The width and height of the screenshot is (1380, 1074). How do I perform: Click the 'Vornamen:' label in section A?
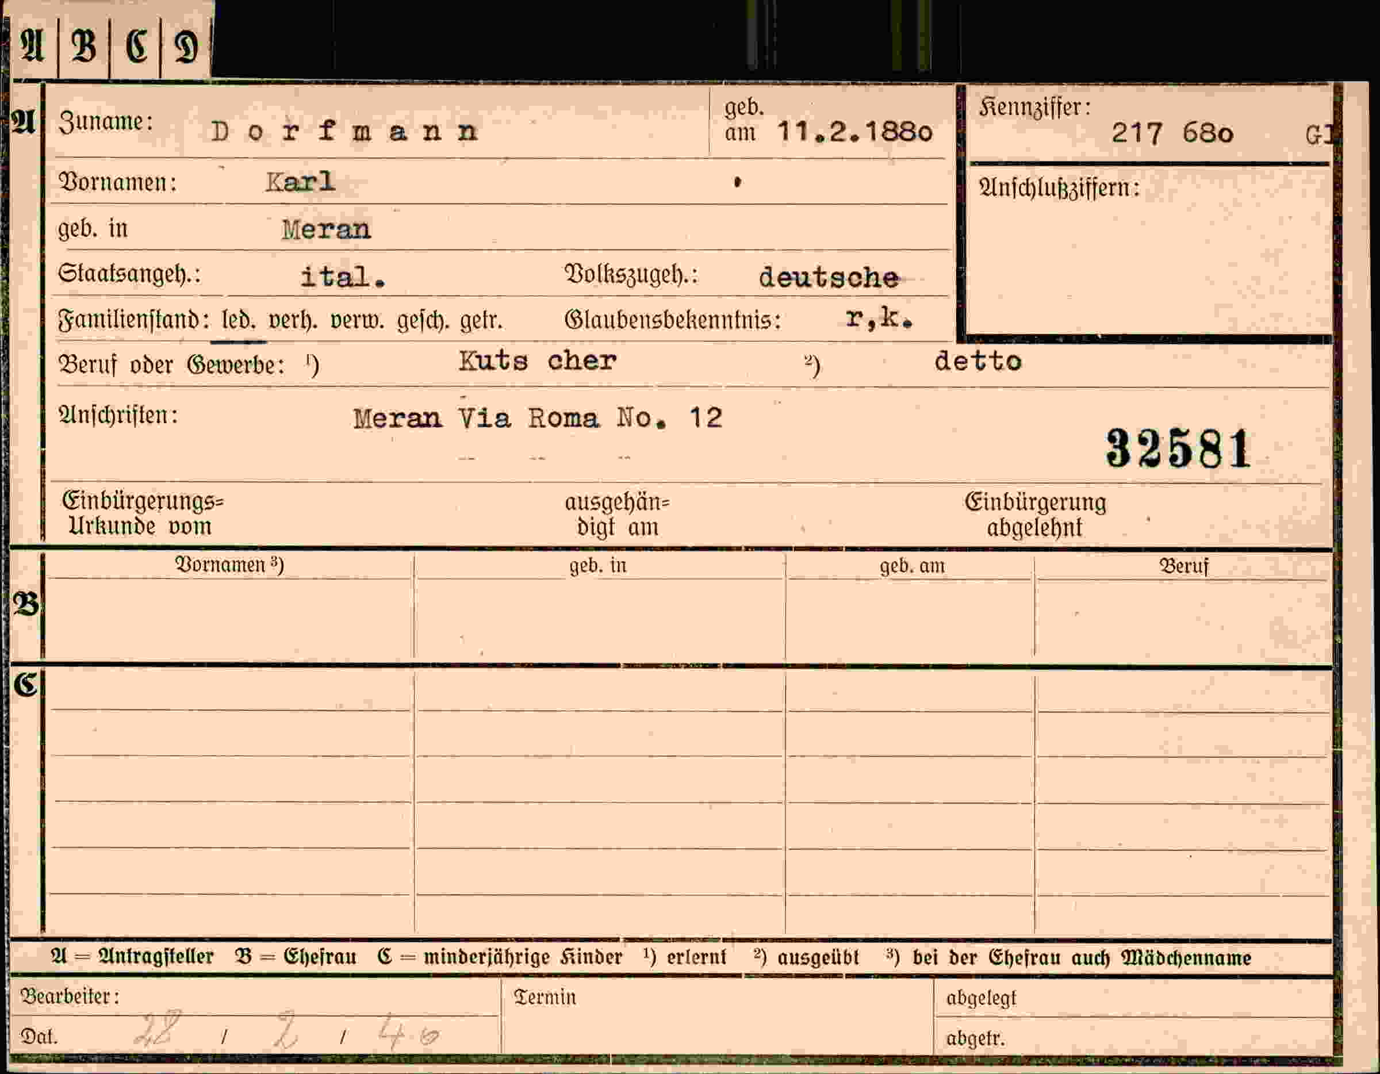(117, 183)
